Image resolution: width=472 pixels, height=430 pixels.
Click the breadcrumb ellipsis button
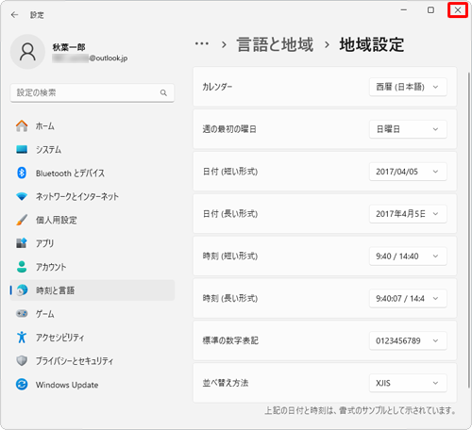(202, 44)
